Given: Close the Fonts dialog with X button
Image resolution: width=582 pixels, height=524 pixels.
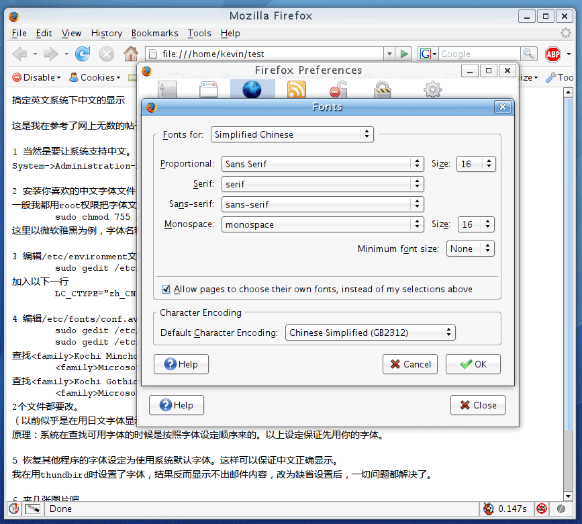Looking at the screenshot, I should tap(503, 107).
